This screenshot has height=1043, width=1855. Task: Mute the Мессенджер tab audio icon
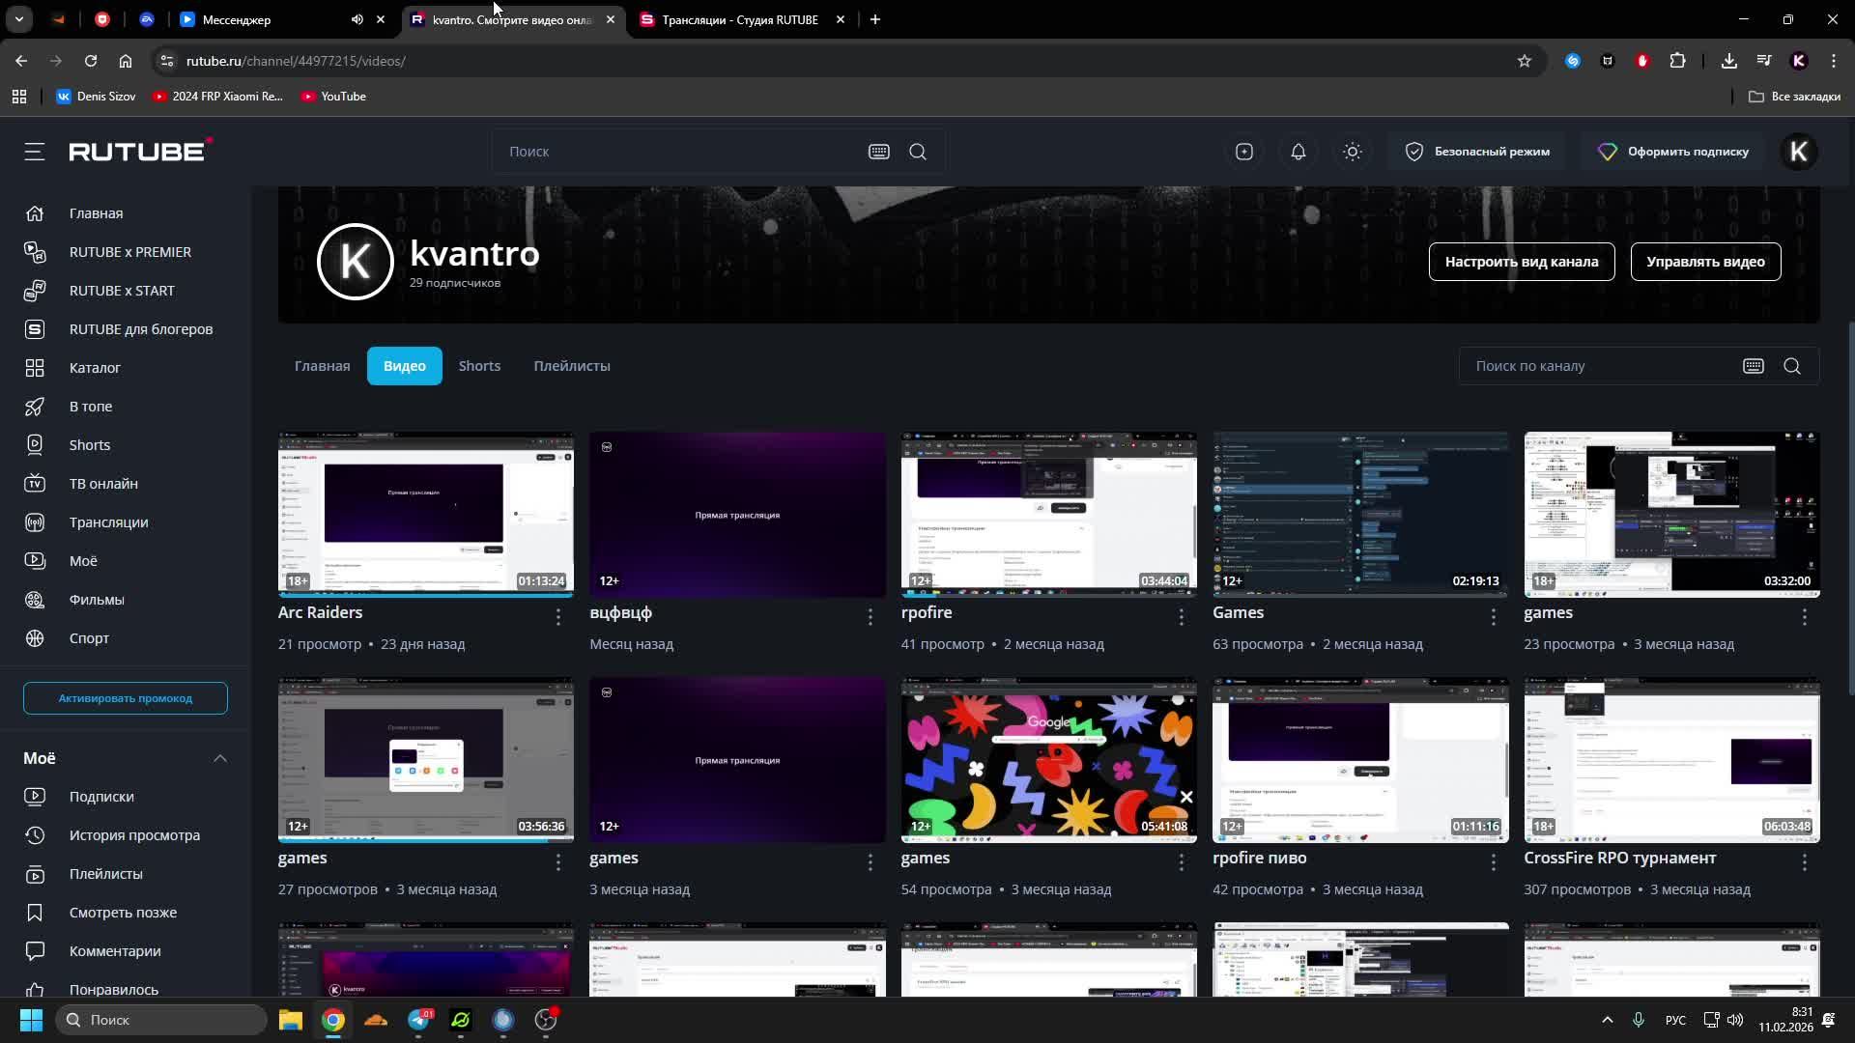click(357, 19)
